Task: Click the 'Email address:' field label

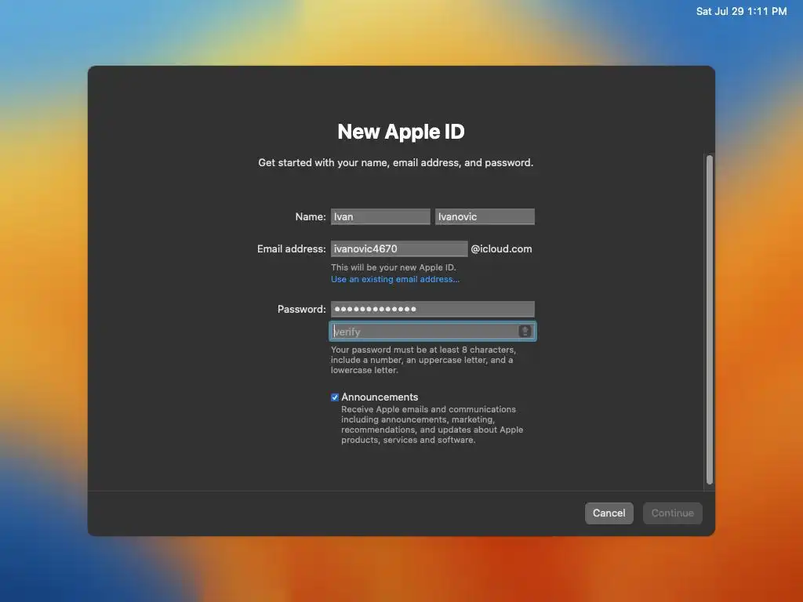Action: pyautogui.click(x=292, y=248)
